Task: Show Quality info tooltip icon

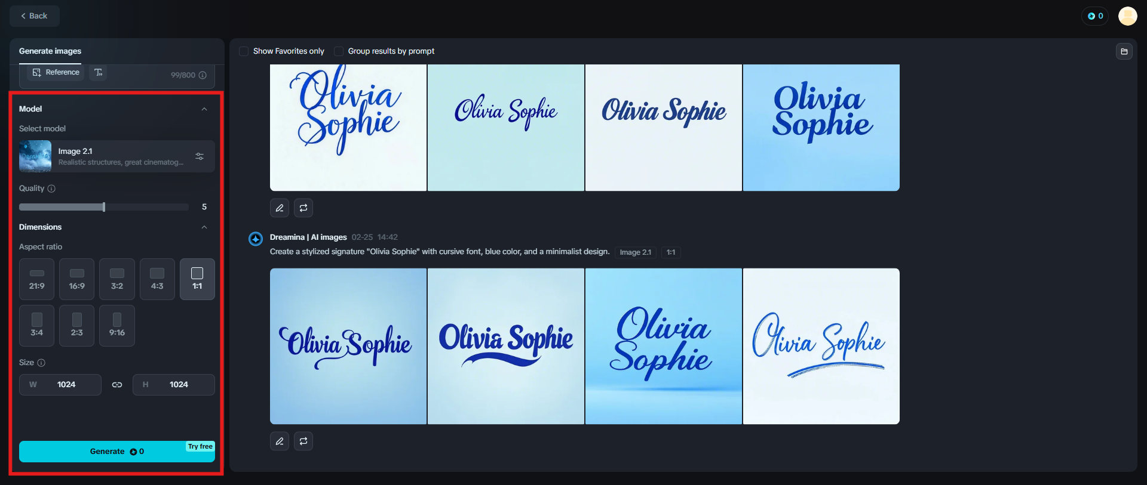Action: click(51, 189)
